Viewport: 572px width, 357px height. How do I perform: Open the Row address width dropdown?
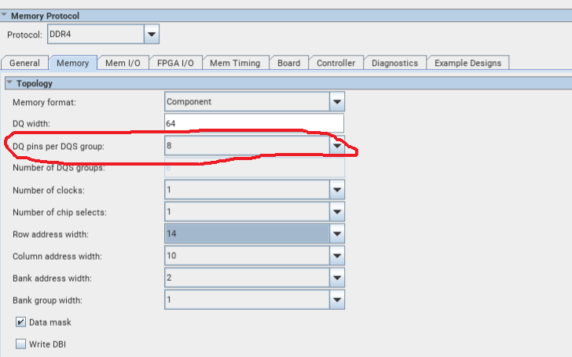pos(337,234)
